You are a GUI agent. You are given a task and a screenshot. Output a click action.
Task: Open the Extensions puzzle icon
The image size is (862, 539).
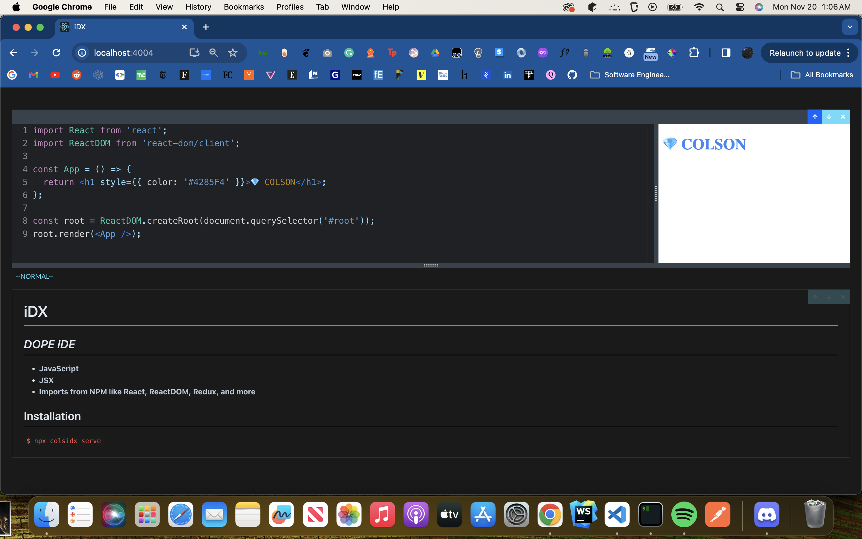694,53
